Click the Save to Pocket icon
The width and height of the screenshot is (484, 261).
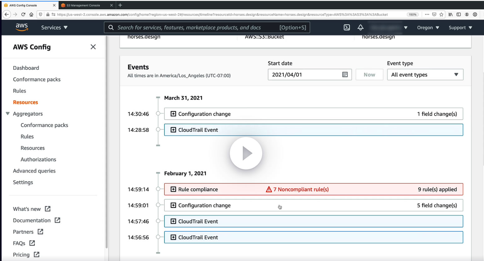point(434,14)
